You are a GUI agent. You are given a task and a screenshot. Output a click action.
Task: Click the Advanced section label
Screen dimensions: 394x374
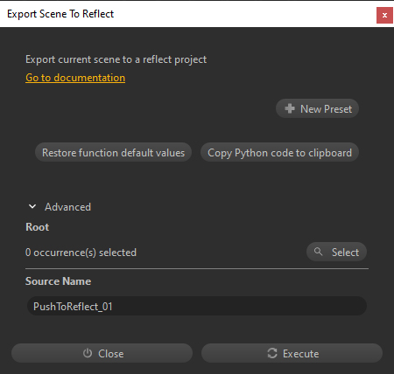tap(67, 207)
